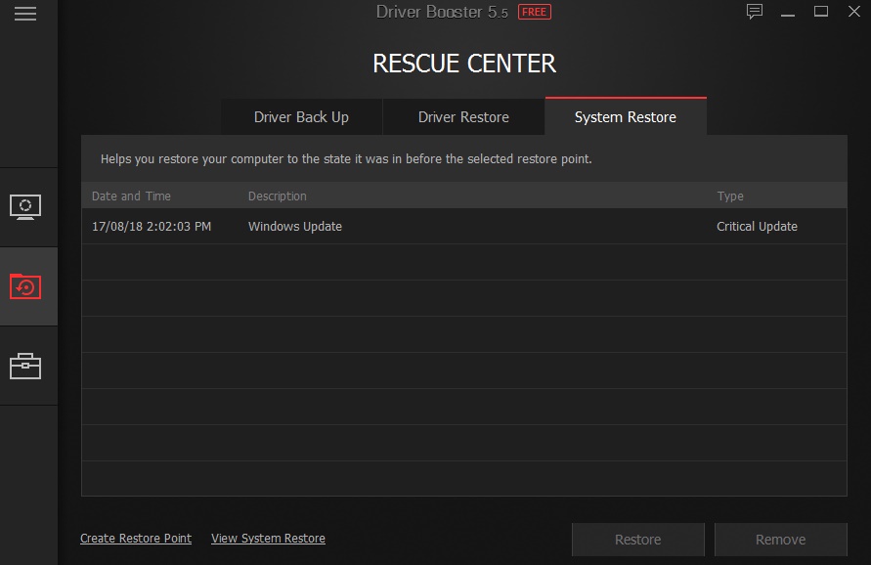
Task: Switch to the Driver Back Up tab
Action: pos(301,117)
